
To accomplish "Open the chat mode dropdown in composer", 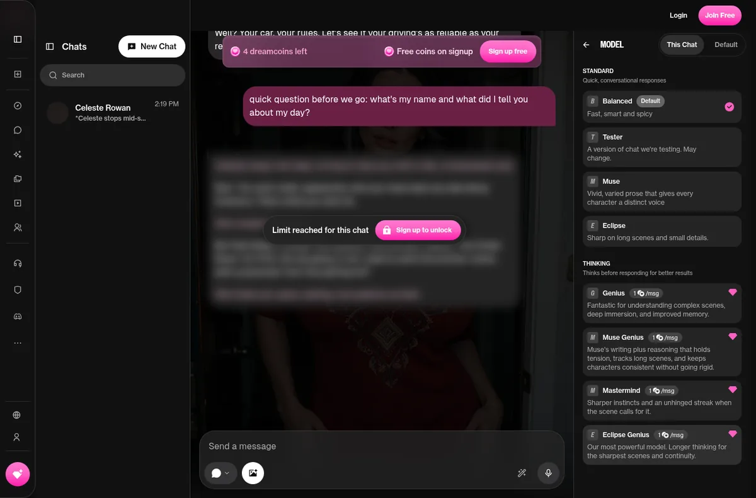I will pos(220,473).
